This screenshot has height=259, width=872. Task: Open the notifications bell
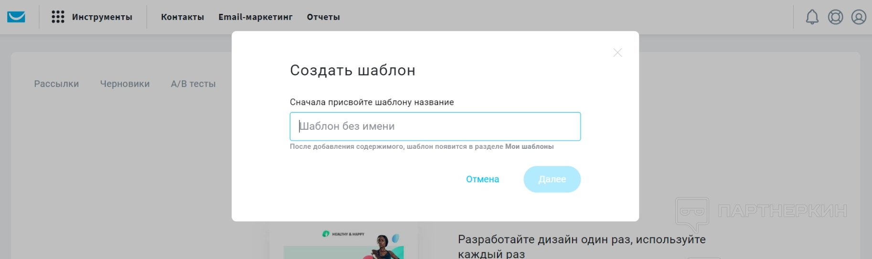[x=812, y=17]
